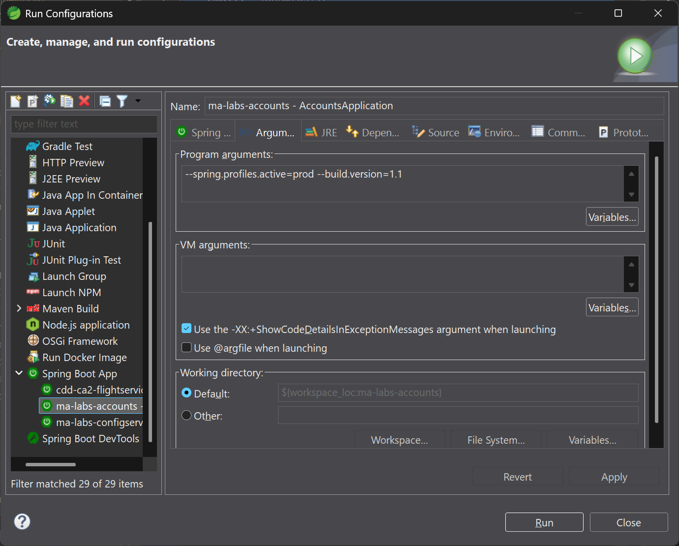This screenshot has height=546, width=679.
Task: Select Java App In Container entry
Action: (85, 195)
